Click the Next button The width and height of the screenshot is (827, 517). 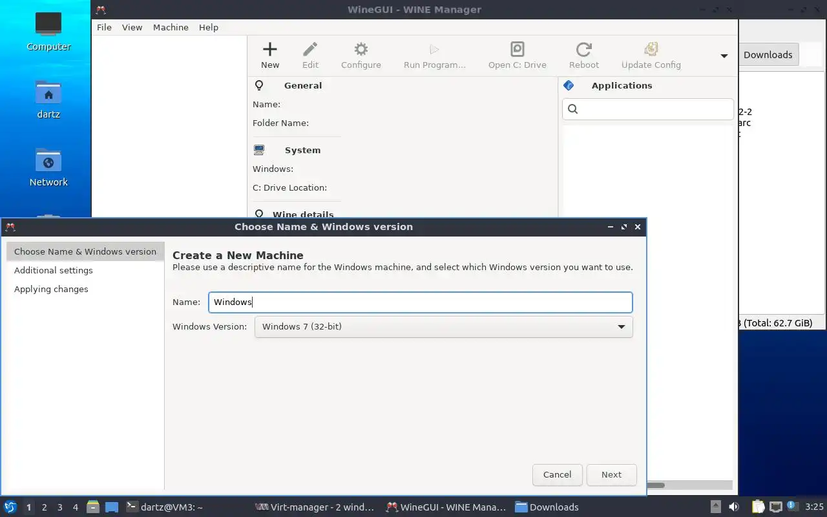pos(611,474)
